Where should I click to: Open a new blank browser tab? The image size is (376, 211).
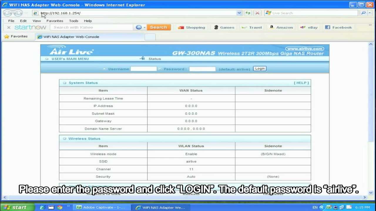pyautogui.click(x=150, y=37)
